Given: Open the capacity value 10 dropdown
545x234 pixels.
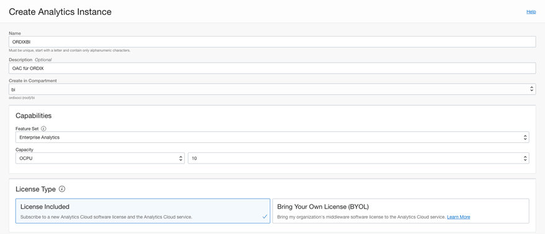Looking at the screenshot, I should tap(358, 158).
